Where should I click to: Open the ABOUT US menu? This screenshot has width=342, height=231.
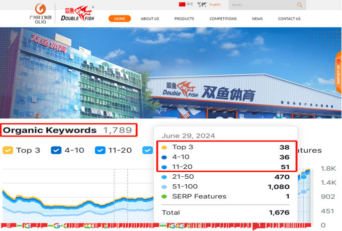150,19
